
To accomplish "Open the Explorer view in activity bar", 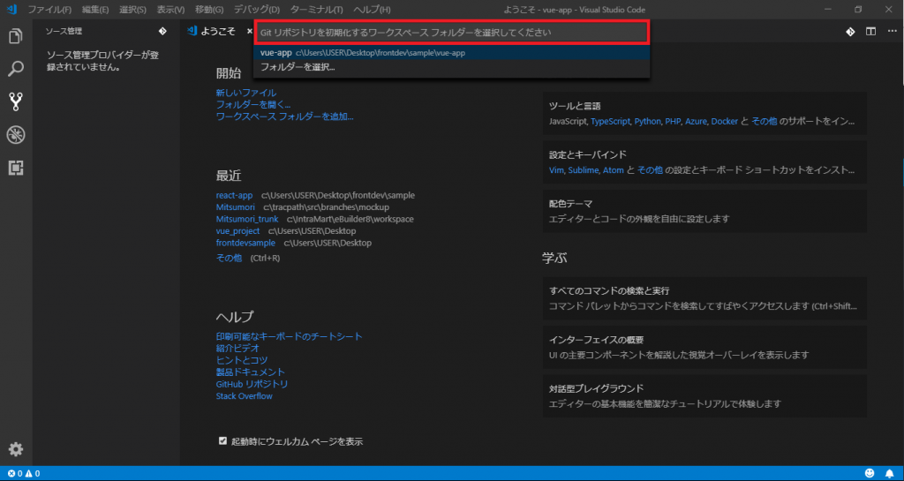I will click(16, 35).
